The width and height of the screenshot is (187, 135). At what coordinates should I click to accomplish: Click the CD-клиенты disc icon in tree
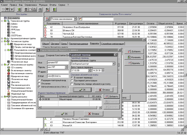[x=9, y=67]
